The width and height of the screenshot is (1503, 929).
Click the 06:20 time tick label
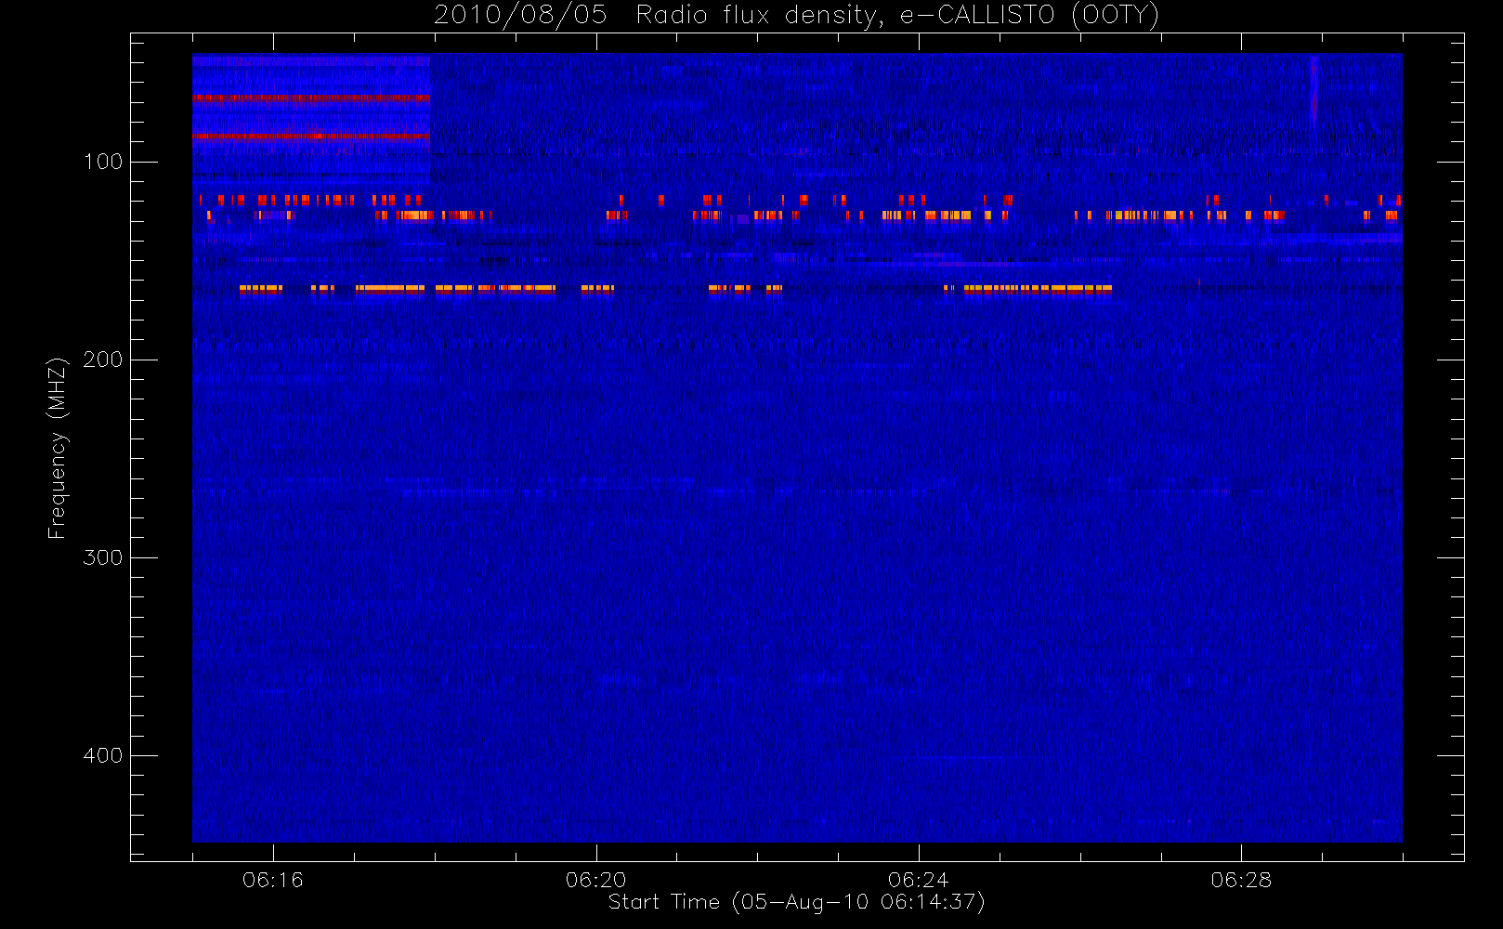595,880
